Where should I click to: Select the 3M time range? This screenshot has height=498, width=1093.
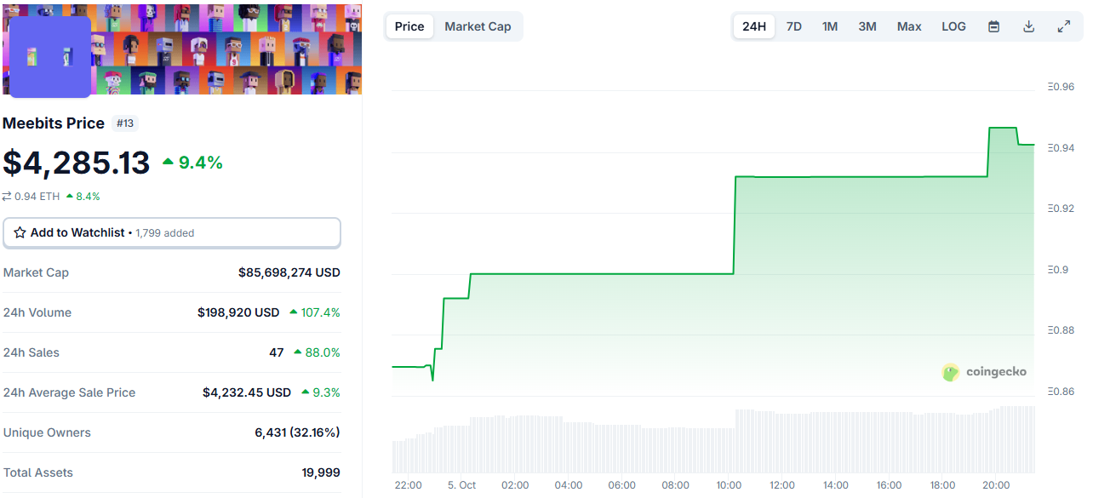click(867, 26)
